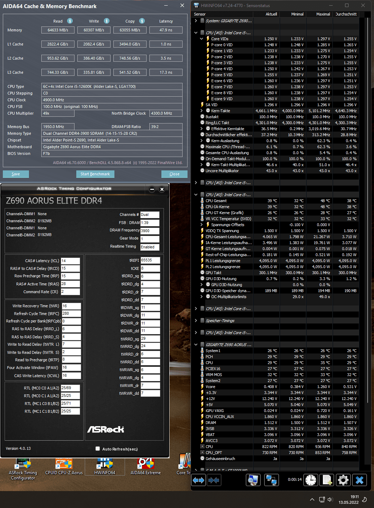Viewport: 374px width, 508px height.
Task: Click the Start Benchmark button
Action: (x=95, y=174)
